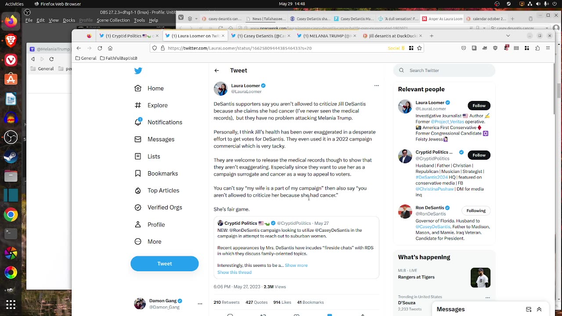
Task: Open Verified Orgs badge icon
Action: tap(138, 208)
